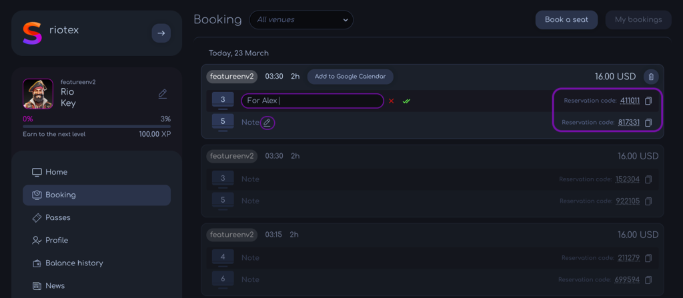Confirm the note with green checkmark icon
The width and height of the screenshot is (683, 298).
406,101
